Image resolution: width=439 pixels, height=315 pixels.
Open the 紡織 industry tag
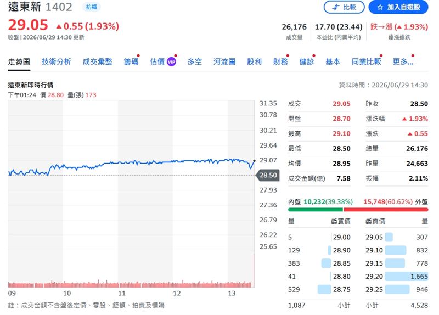(91, 7)
